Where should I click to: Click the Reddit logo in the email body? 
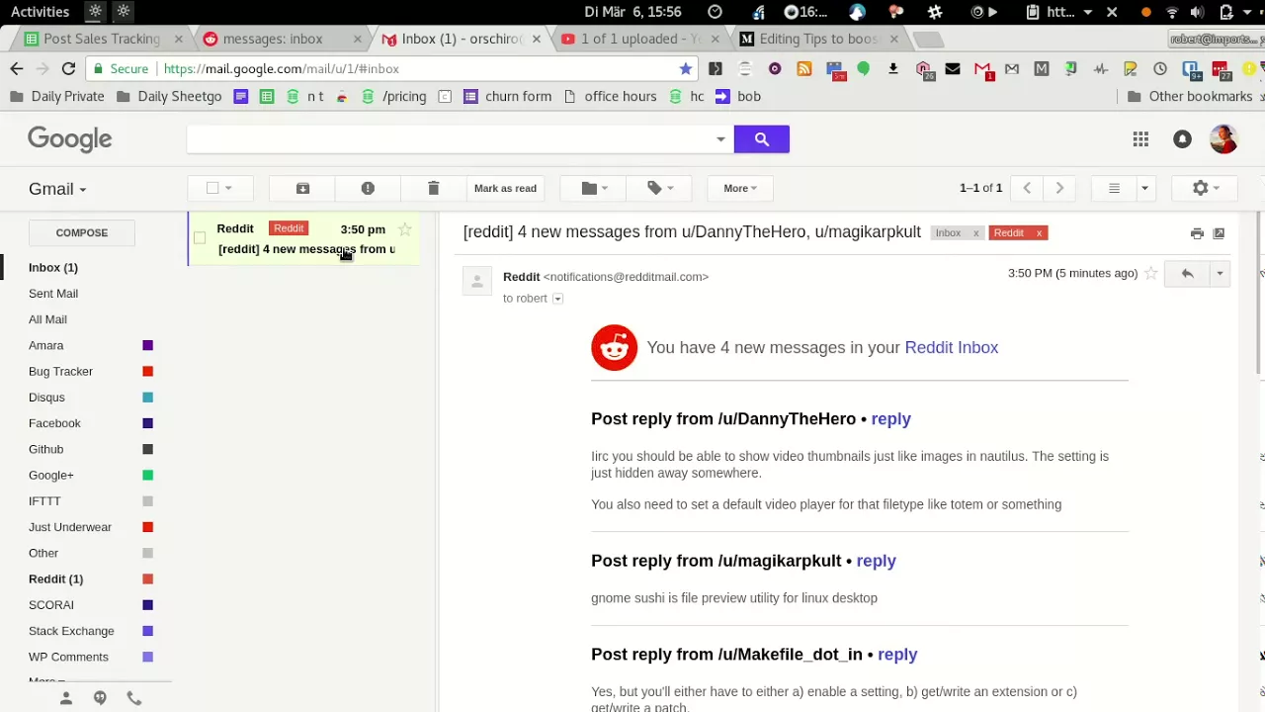(614, 348)
